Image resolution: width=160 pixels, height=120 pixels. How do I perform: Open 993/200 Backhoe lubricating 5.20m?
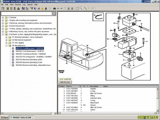pyautogui.click(x=29, y=62)
